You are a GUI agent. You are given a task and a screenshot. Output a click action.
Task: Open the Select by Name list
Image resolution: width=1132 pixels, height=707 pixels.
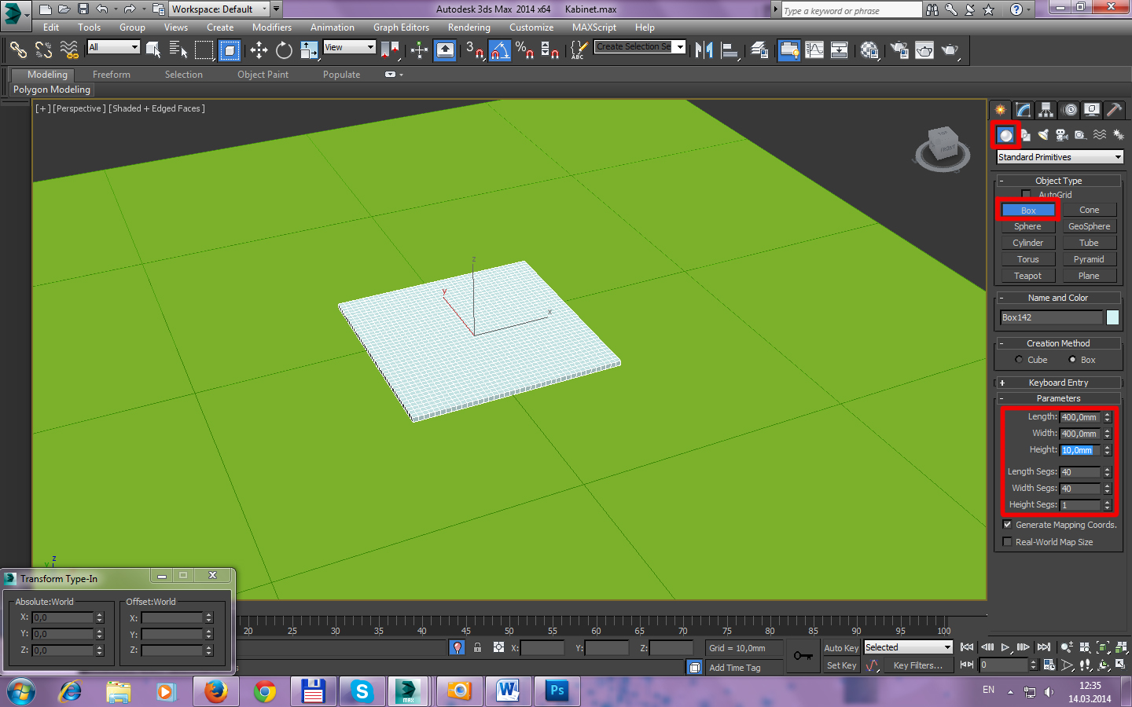pos(178,50)
